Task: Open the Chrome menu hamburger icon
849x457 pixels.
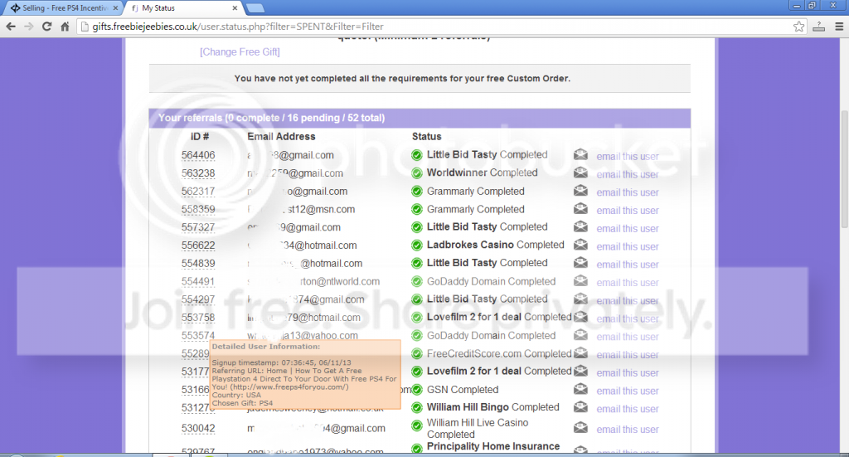Action: (x=839, y=26)
